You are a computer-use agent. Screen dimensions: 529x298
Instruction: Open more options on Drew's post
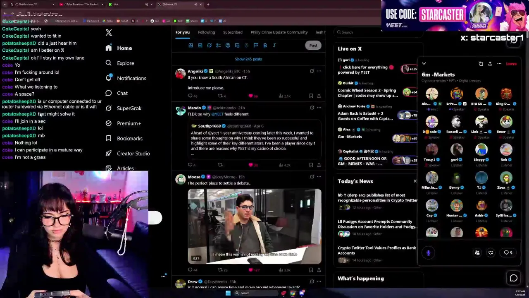[x=319, y=281]
